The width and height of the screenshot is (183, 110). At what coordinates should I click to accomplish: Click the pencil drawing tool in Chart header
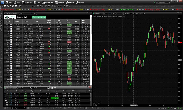(128, 14)
